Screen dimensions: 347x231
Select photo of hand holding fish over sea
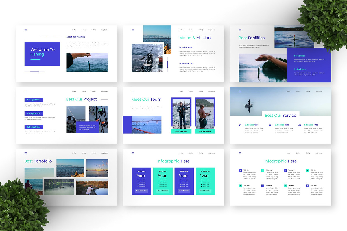coord(87,62)
